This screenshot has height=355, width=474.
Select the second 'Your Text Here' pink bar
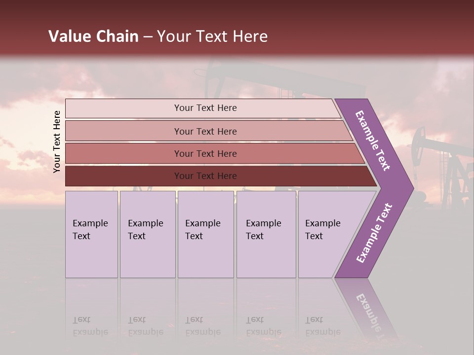[x=205, y=131]
